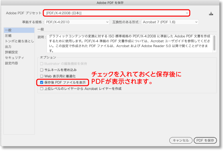223x151 pixels.
Task: Open the 互換性のある形式 Acrobat 7 dropdown
Action: pyautogui.click(x=170, y=22)
